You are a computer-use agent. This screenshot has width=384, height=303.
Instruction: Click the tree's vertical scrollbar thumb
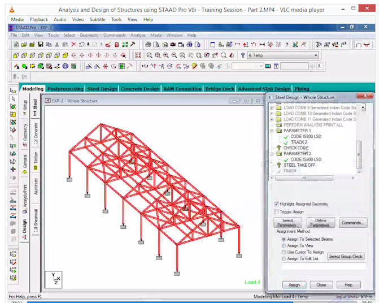[359, 154]
